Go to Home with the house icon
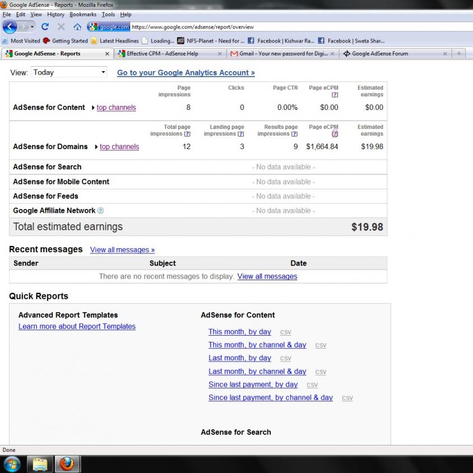The height and width of the screenshot is (473, 473). click(x=77, y=27)
